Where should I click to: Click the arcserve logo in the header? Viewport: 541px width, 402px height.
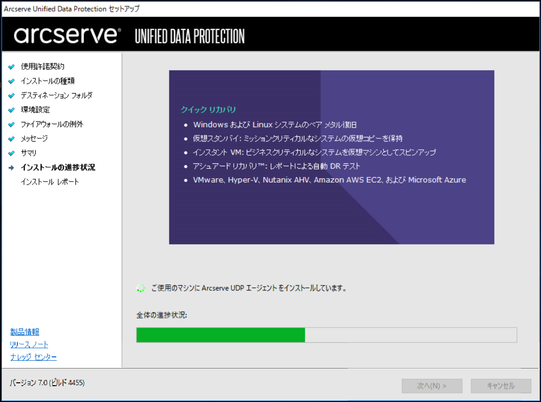[x=67, y=35]
